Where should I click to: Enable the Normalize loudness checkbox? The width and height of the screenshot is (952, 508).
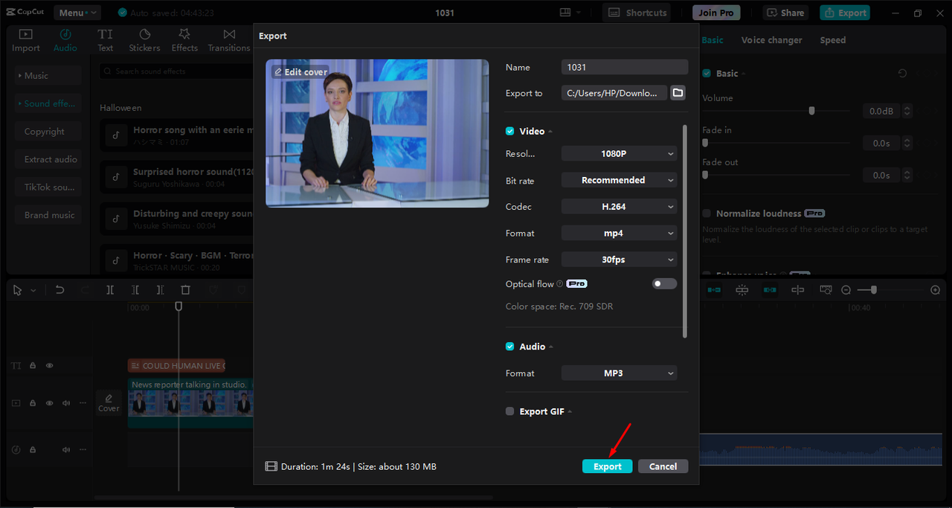(707, 213)
